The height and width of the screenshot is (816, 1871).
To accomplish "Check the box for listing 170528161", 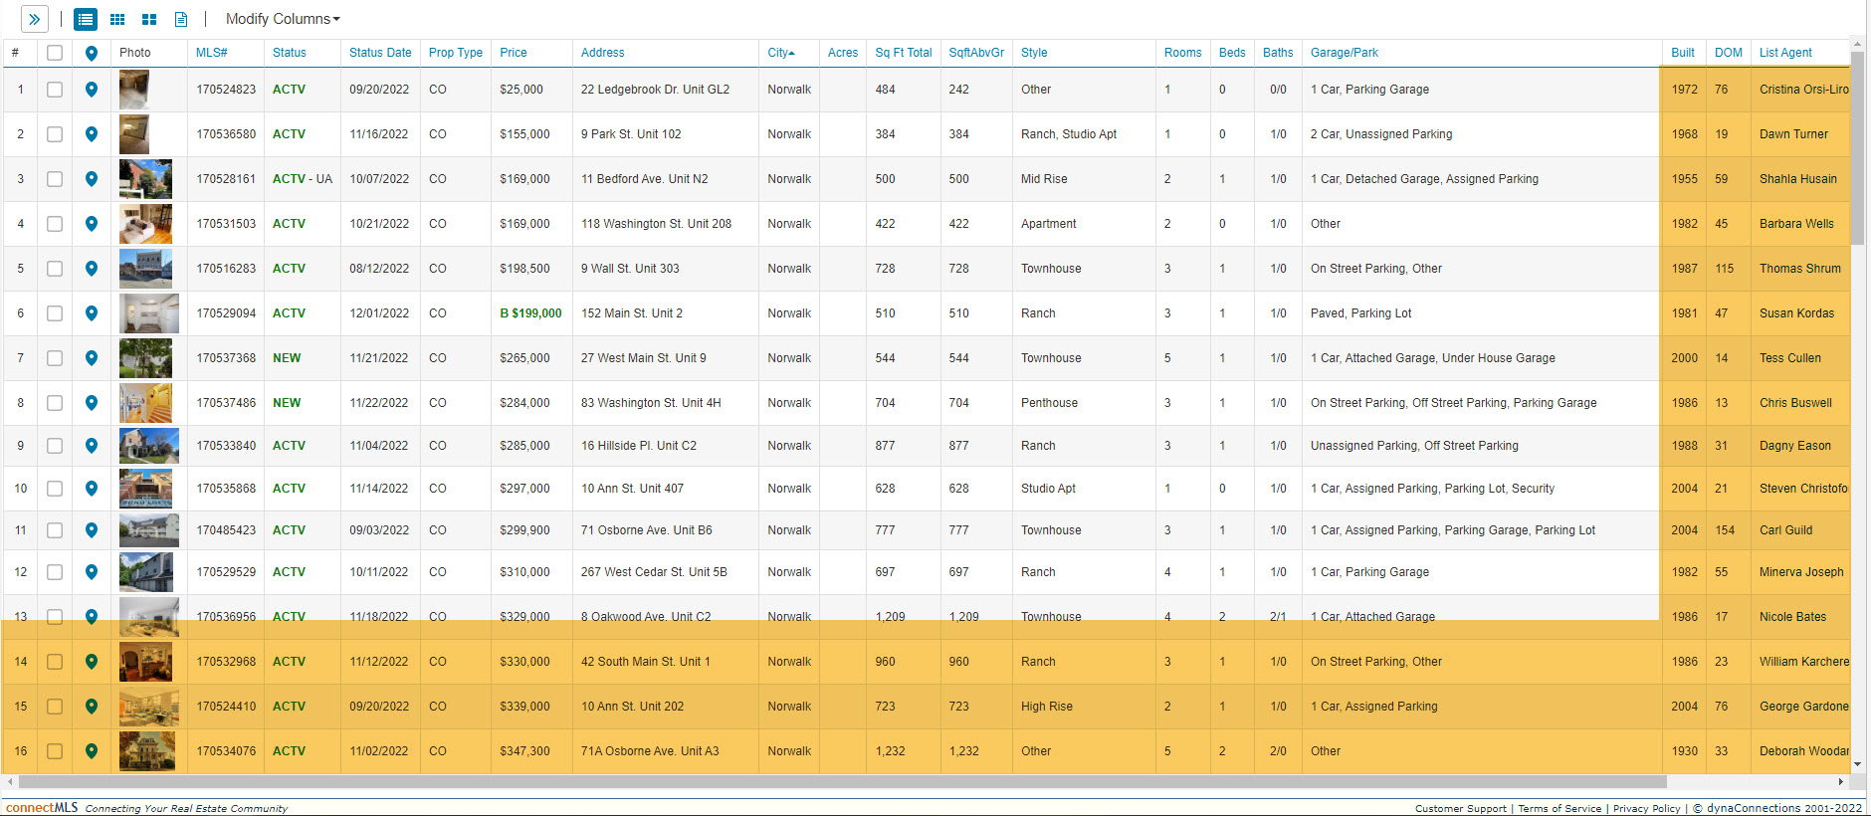I will [x=55, y=179].
